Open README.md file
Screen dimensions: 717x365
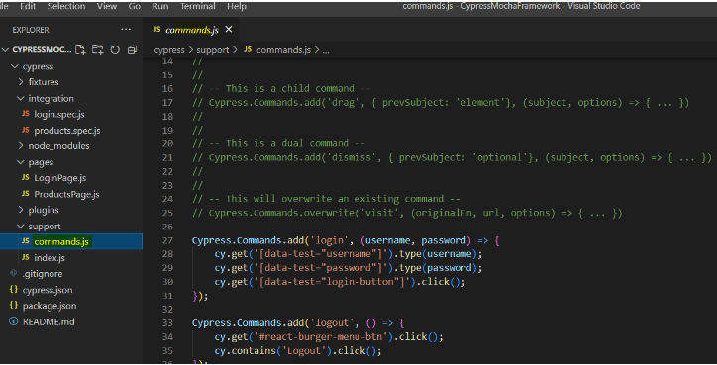pos(49,321)
